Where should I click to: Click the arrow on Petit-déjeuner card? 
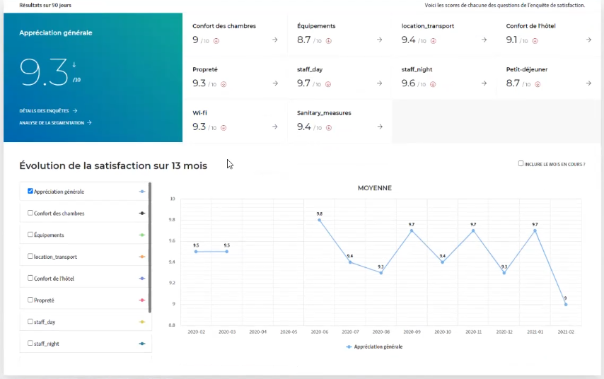(x=588, y=83)
